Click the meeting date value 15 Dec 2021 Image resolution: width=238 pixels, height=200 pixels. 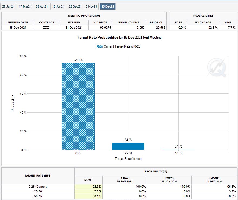18,28
